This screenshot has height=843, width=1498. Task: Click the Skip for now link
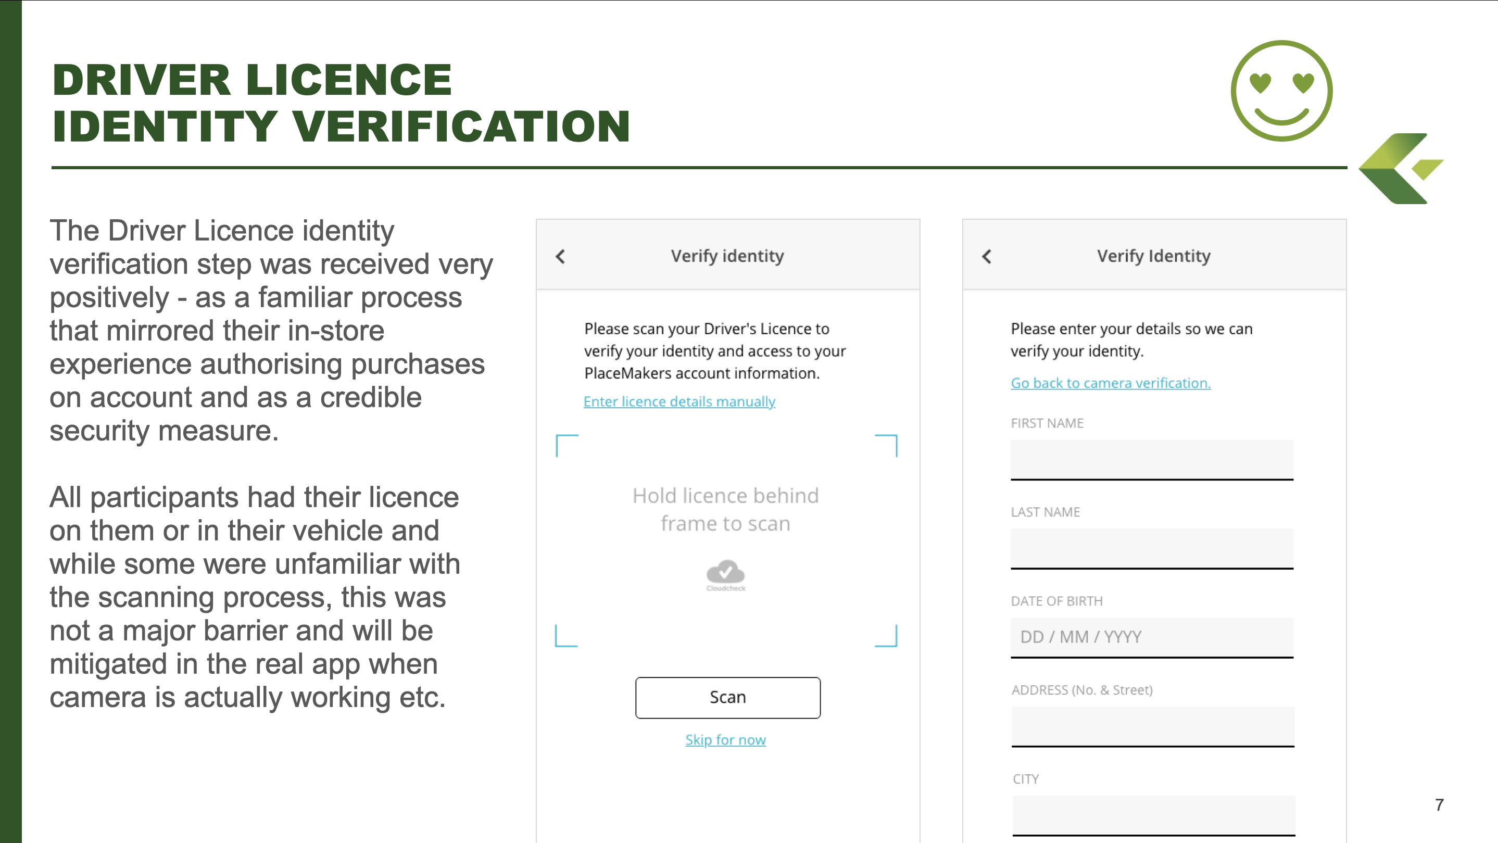(x=725, y=739)
